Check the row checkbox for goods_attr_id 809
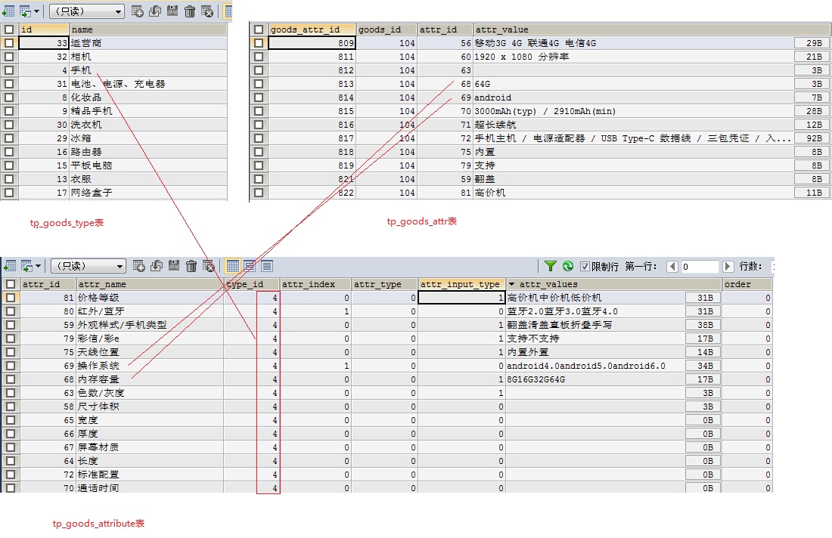The image size is (832, 538). (x=259, y=42)
